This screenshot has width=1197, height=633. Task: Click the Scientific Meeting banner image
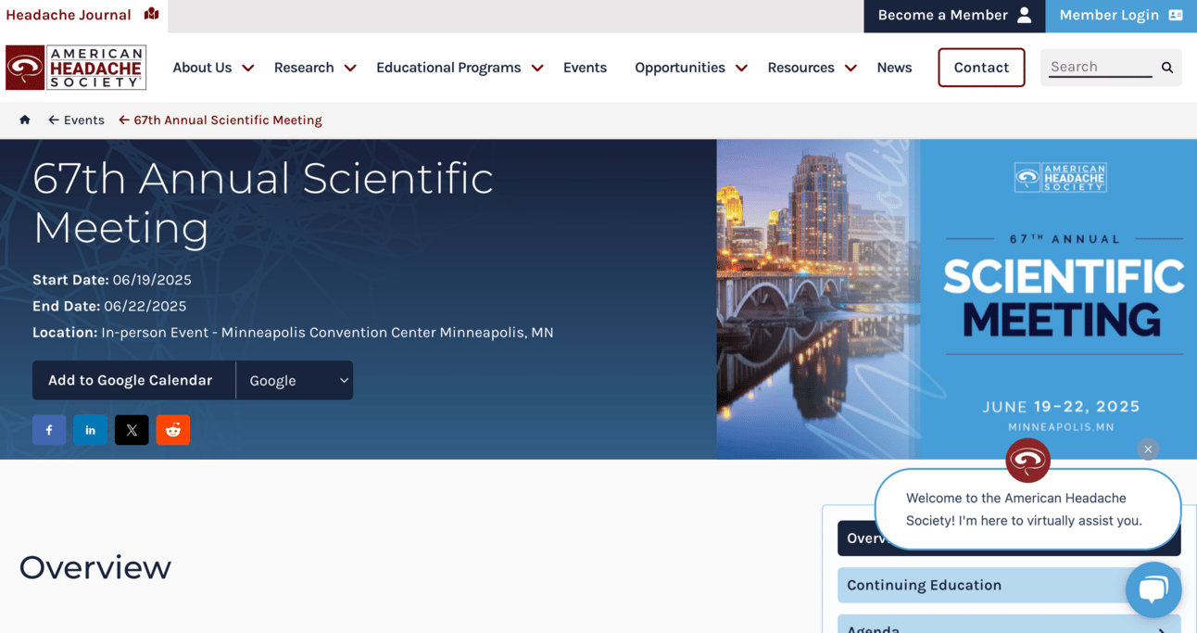click(956, 299)
